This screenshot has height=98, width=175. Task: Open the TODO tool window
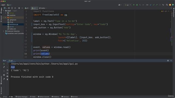[x=33, y=97]
